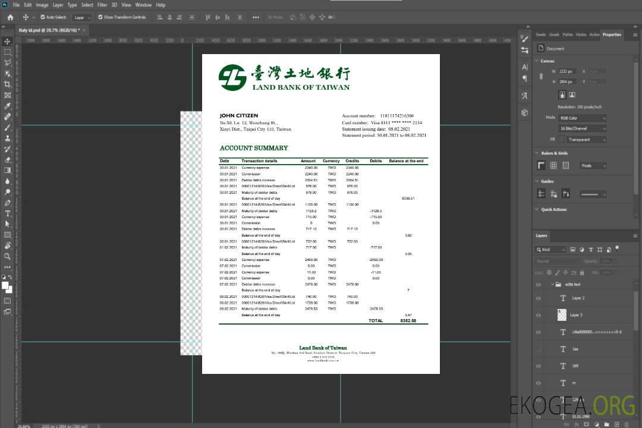642x428 pixels.
Task: Select the Hand tool
Action: click(7, 246)
